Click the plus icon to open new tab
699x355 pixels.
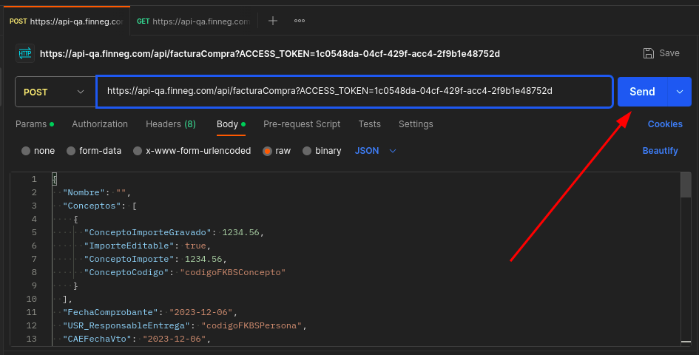coord(272,21)
